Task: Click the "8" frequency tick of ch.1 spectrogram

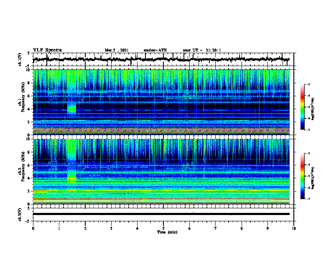Action: [29, 83]
